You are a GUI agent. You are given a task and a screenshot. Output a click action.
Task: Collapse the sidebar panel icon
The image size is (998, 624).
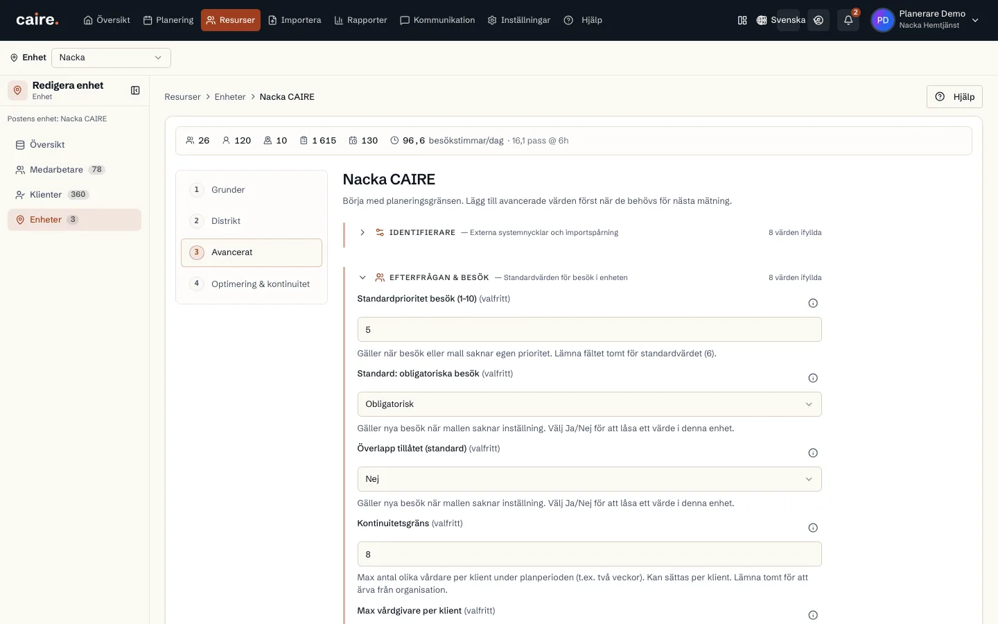pyautogui.click(x=135, y=90)
